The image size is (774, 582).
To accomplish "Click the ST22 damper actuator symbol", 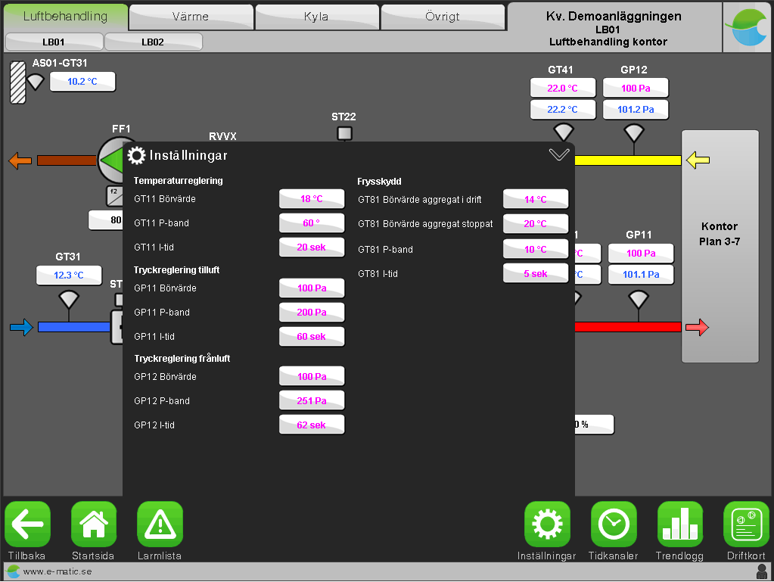I will [344, 133].
